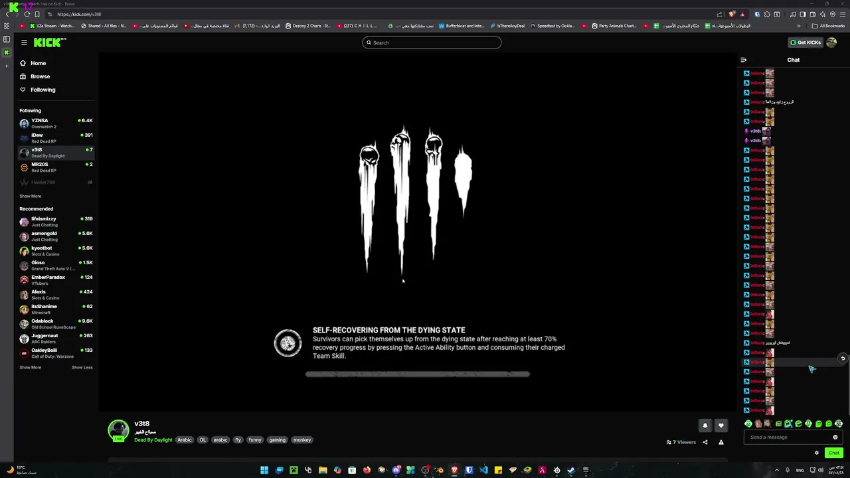
Task: Open File Explorer from taskbar
Action: pos(323,470)
